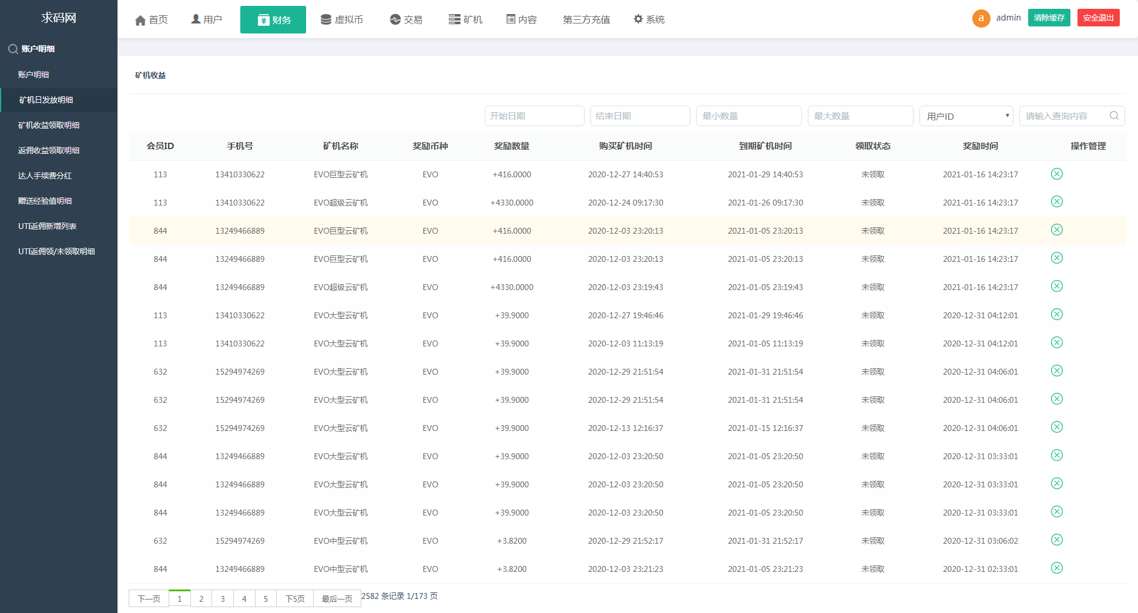Open 矿机 miner menu

[465, 20]
